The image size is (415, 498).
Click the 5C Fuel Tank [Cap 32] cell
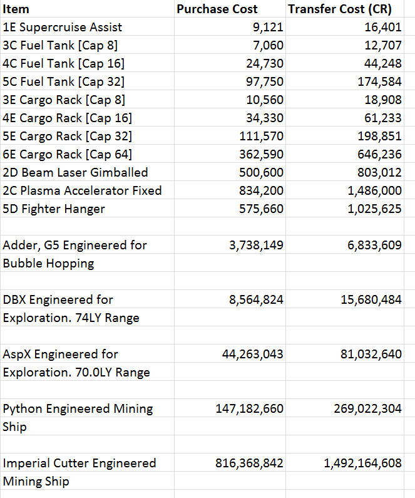tap(87, 81)
